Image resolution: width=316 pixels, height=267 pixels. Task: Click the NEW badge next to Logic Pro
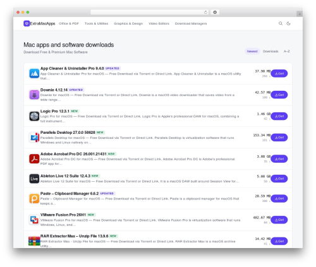pos(75,111)
